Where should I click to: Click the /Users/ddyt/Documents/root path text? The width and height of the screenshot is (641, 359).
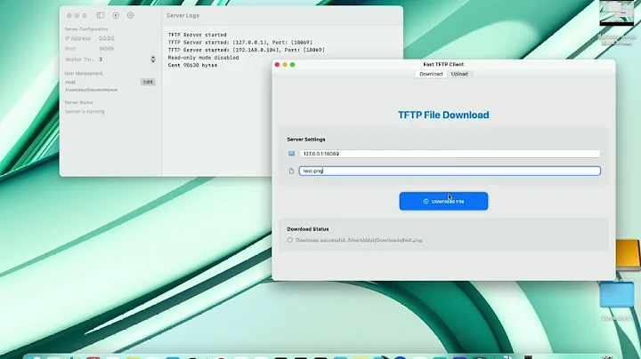tap(92, 90)
